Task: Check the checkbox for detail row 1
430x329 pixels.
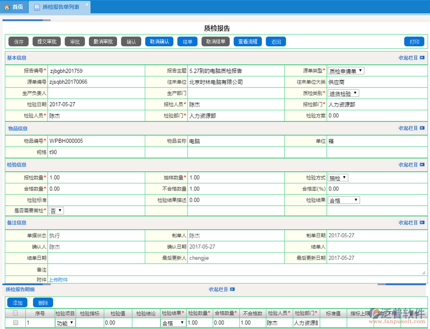Action: click(x=16, y=323)
